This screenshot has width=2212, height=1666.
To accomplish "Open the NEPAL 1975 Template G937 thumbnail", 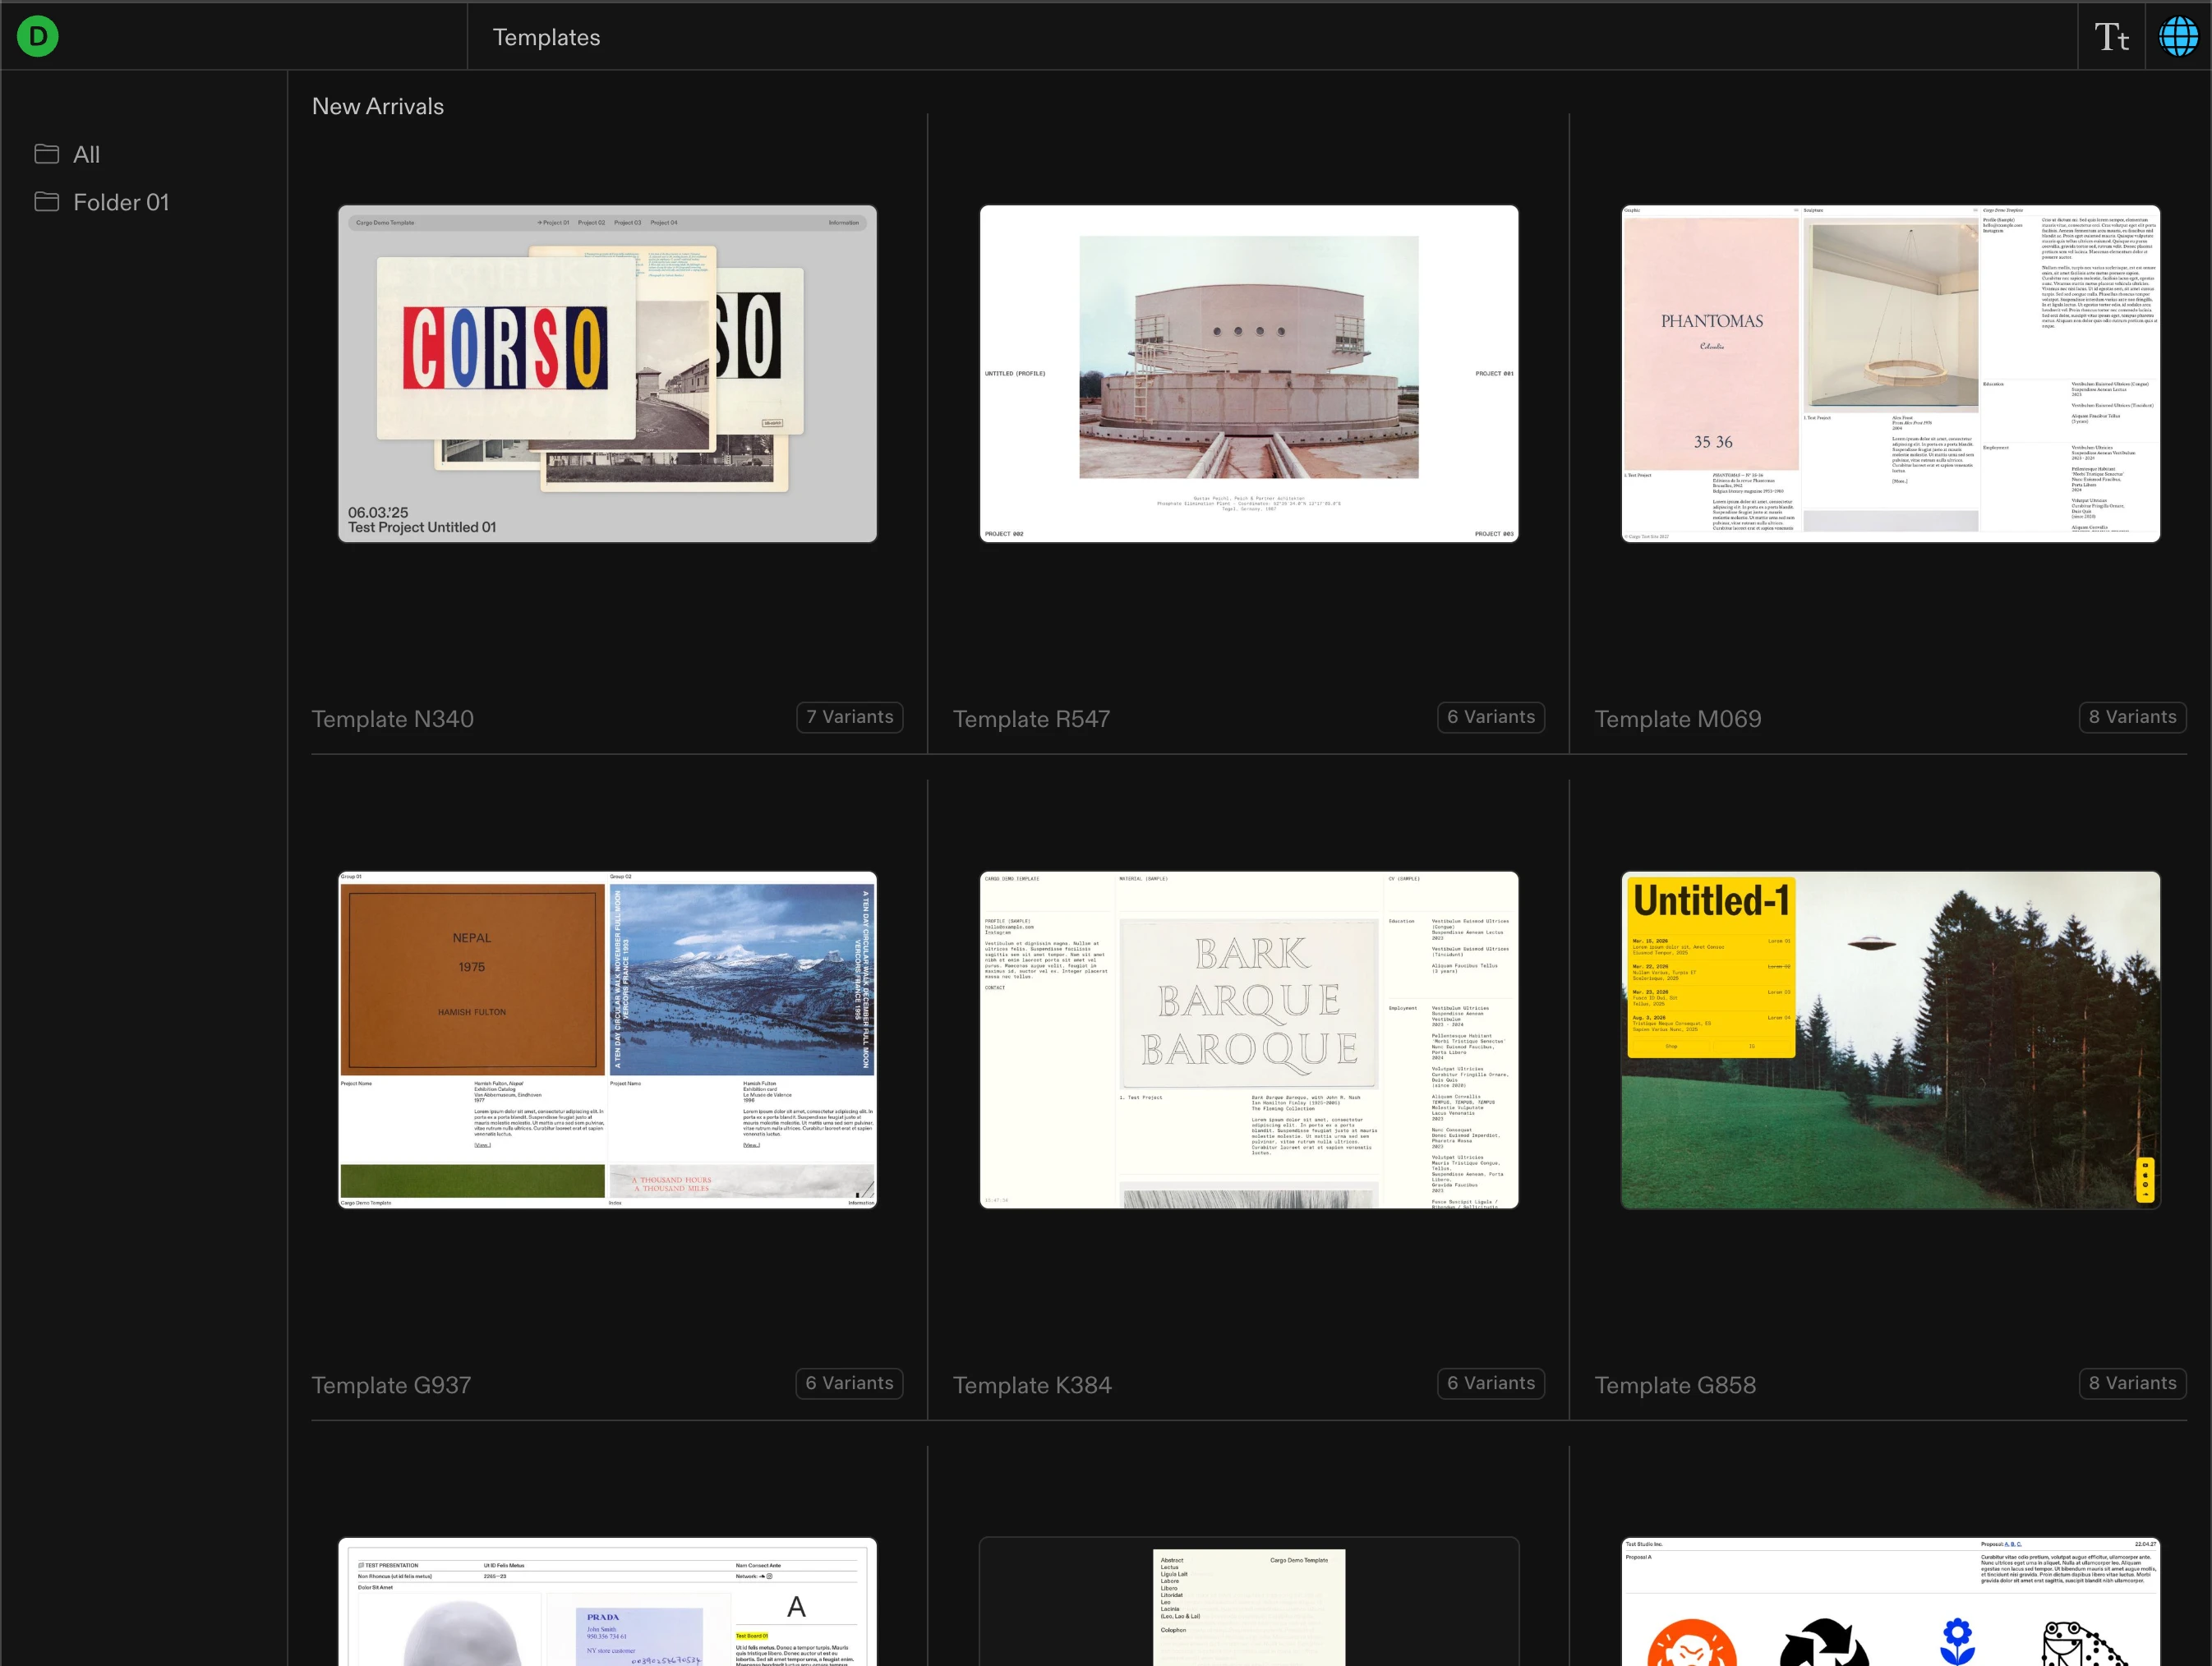I will coord(607,1040).
